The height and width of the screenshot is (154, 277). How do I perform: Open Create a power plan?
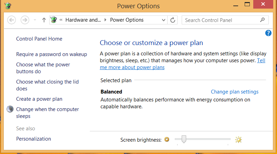tap(39, 99)
